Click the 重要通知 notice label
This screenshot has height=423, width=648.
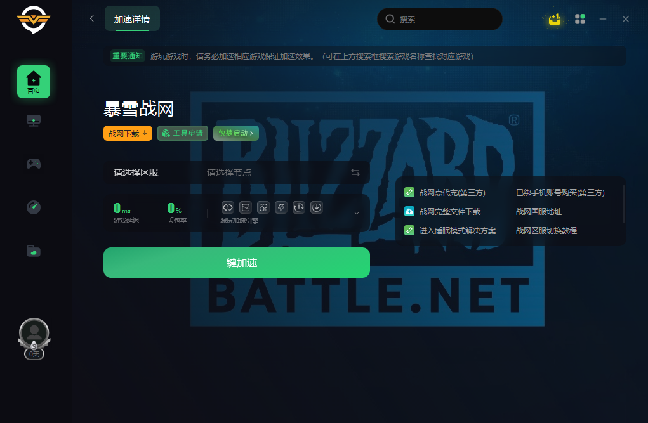pyautogui.click(x=128, y=56)
